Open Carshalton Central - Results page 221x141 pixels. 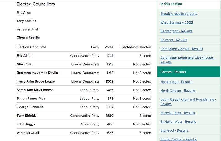point(181,49)
